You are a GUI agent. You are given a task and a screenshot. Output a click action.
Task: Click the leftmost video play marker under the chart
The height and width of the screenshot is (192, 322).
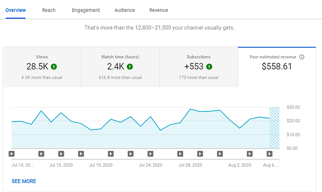(x=12, y=153)
